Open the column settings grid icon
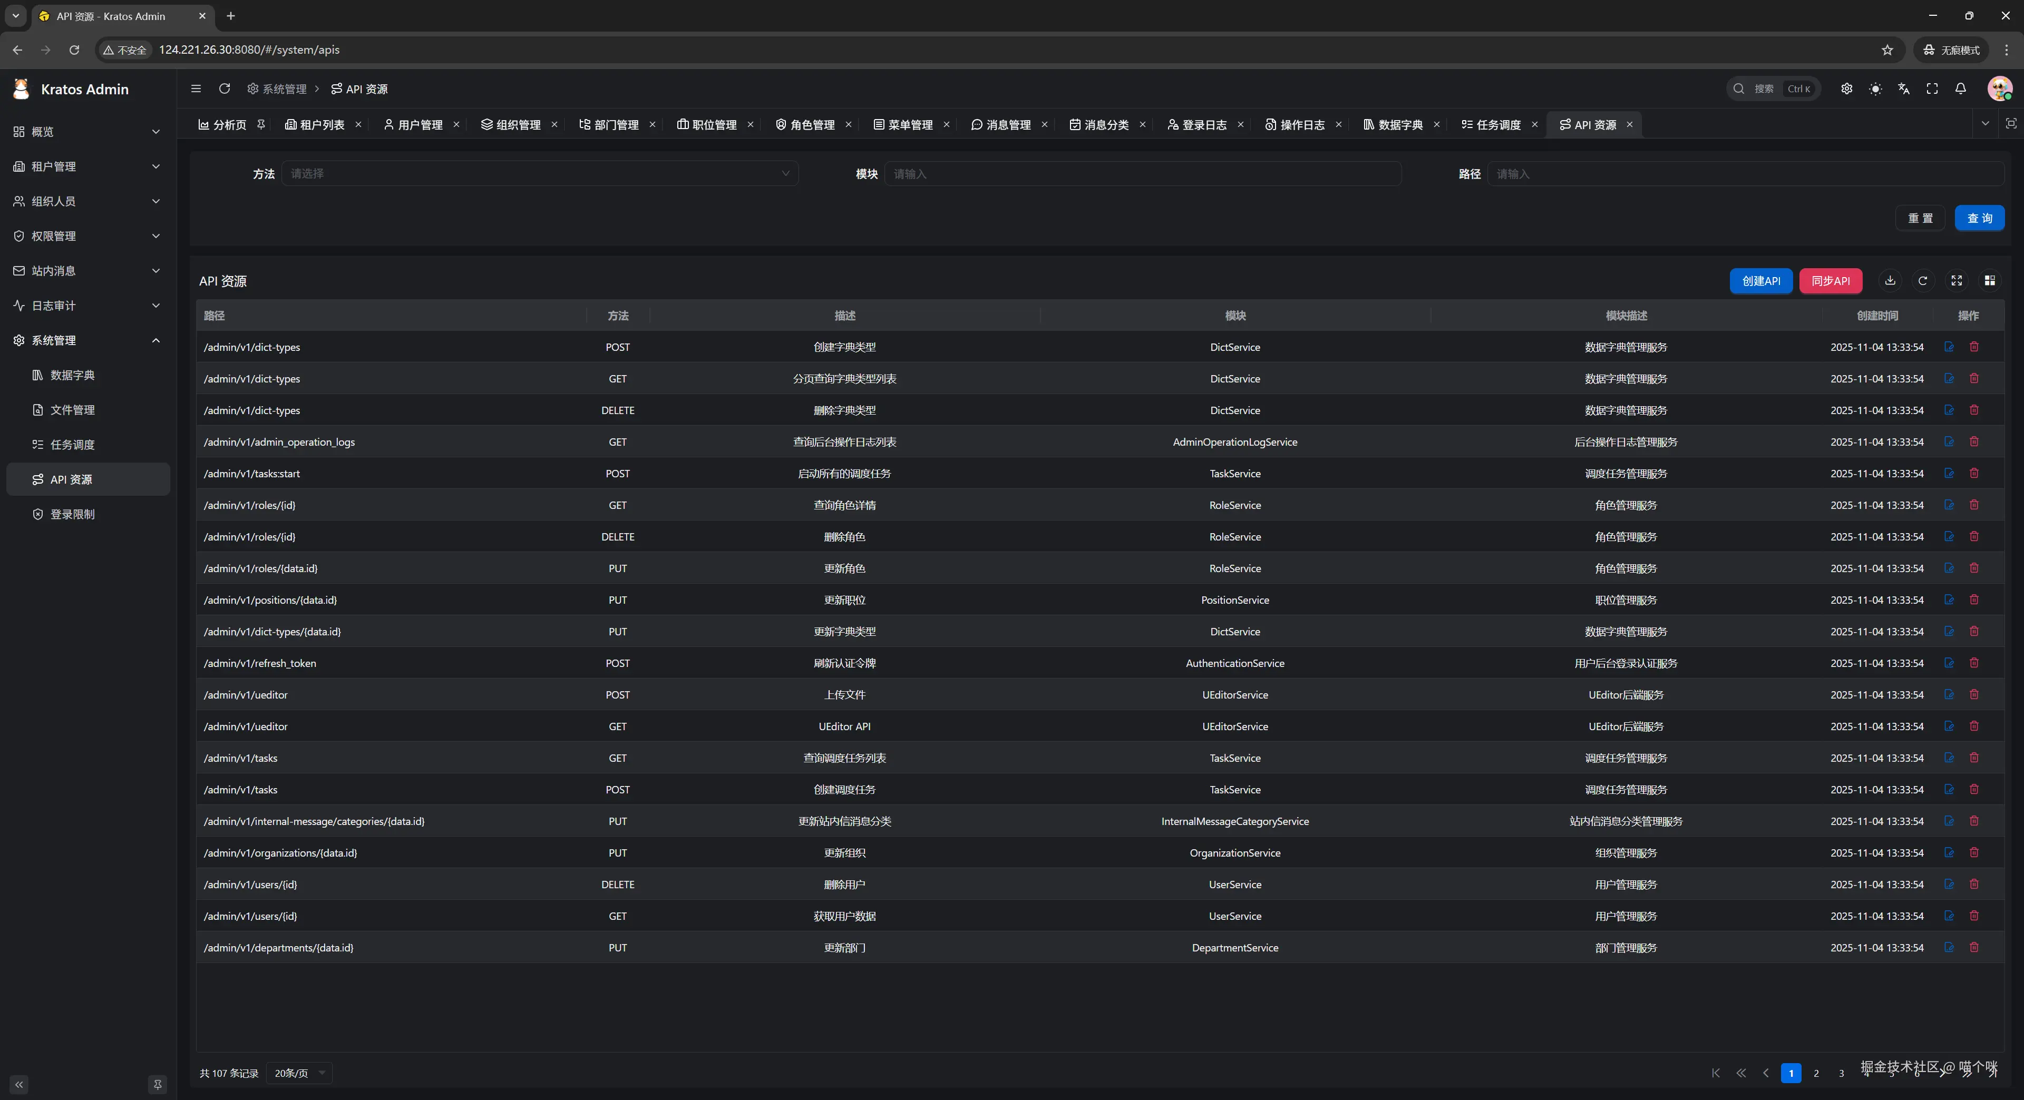This screenshot has height=1100, width=2024. (x=1989, y=280)
